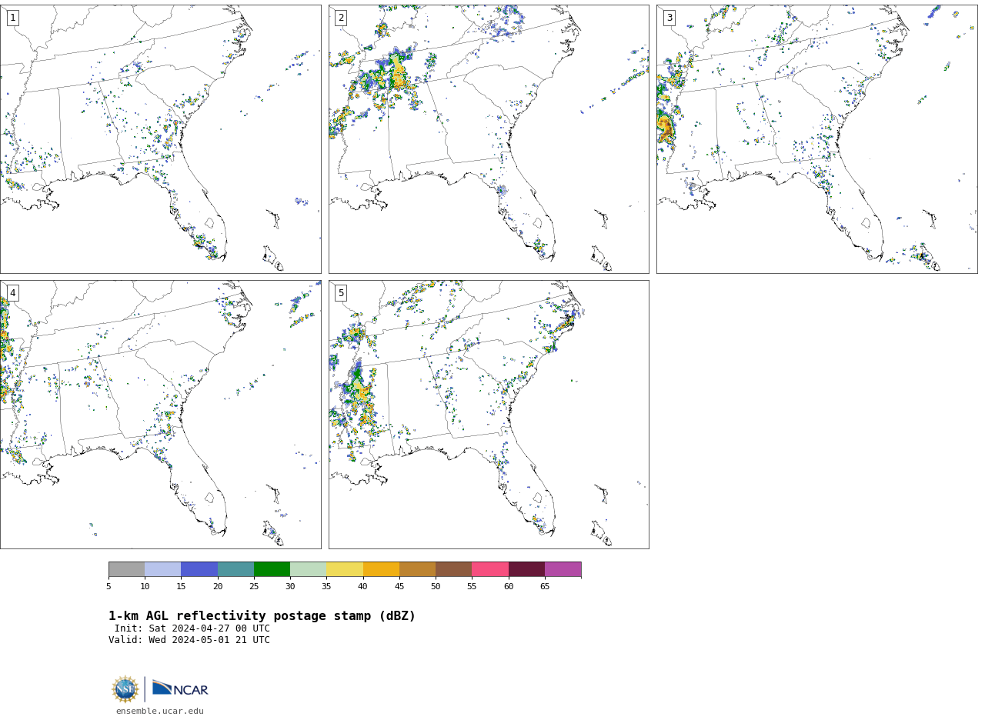Screen dimensions: 985x720
Task: Click the pale green 30-35 dBZ swatch
Action: point(309,569)
